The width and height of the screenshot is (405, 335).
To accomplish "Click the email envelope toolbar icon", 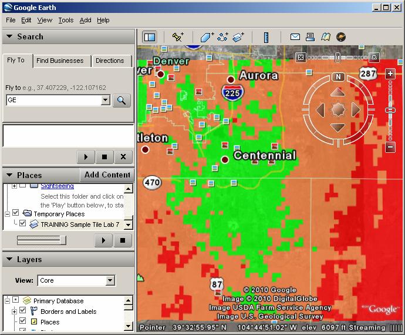I will [x=295, y=37].
